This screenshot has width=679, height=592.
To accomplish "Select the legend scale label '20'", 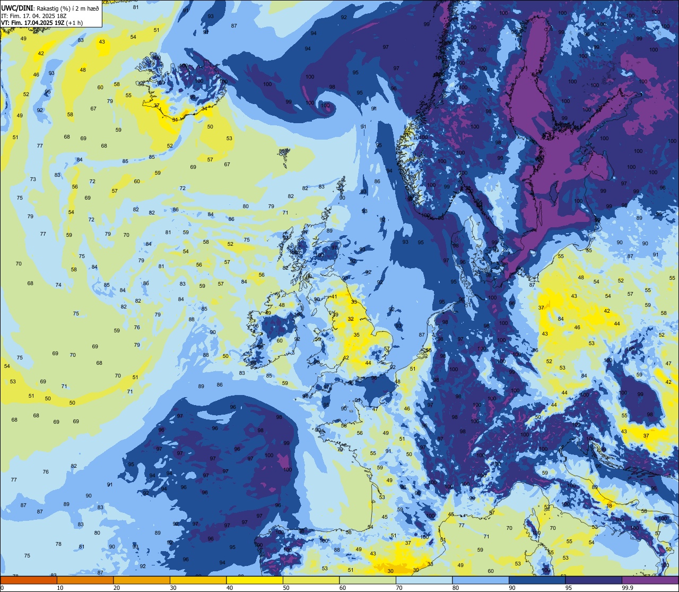I will click(116, 588).
